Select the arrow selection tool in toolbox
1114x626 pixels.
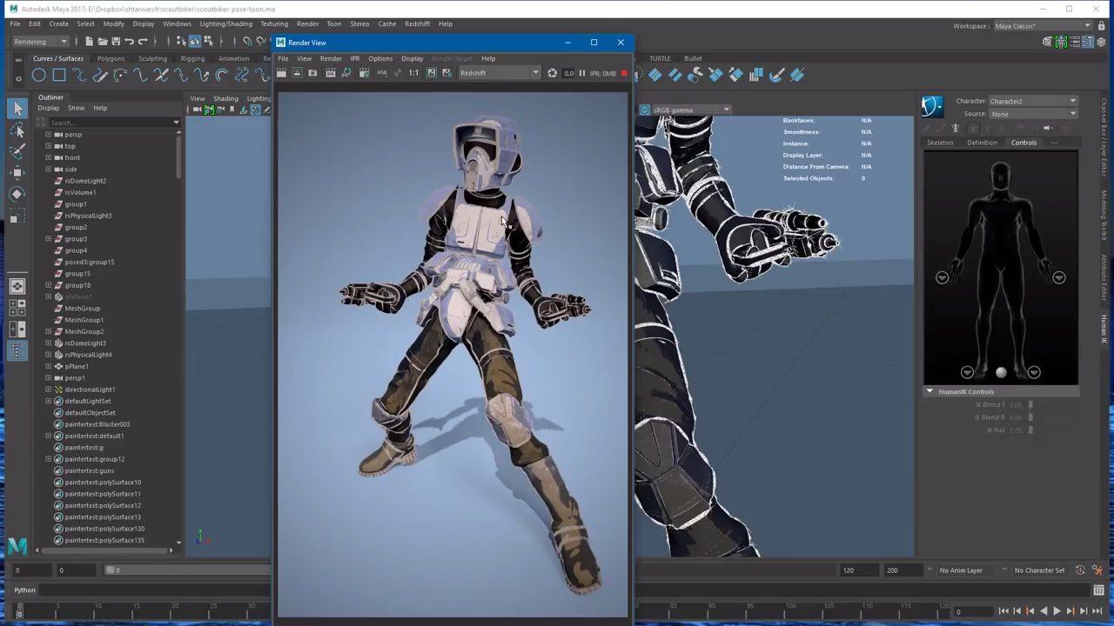tap(17, 109)
